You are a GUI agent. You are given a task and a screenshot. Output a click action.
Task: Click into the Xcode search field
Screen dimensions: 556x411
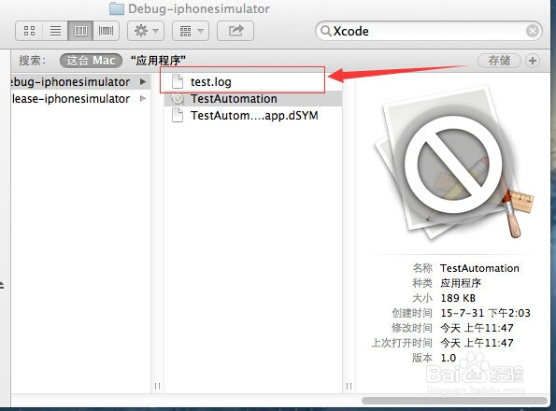click(x=428, y=31)
